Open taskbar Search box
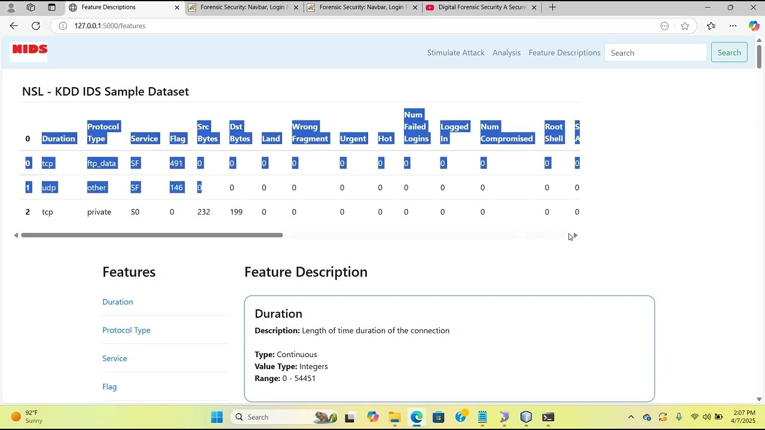The image size is (765, 430). tap(284, 417)
